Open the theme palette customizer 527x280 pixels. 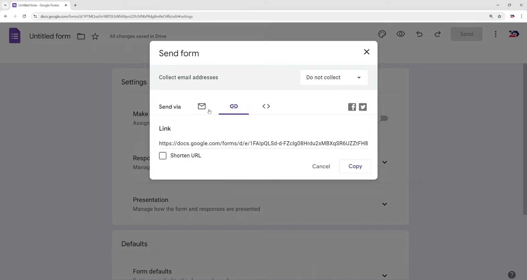point(382,34)
